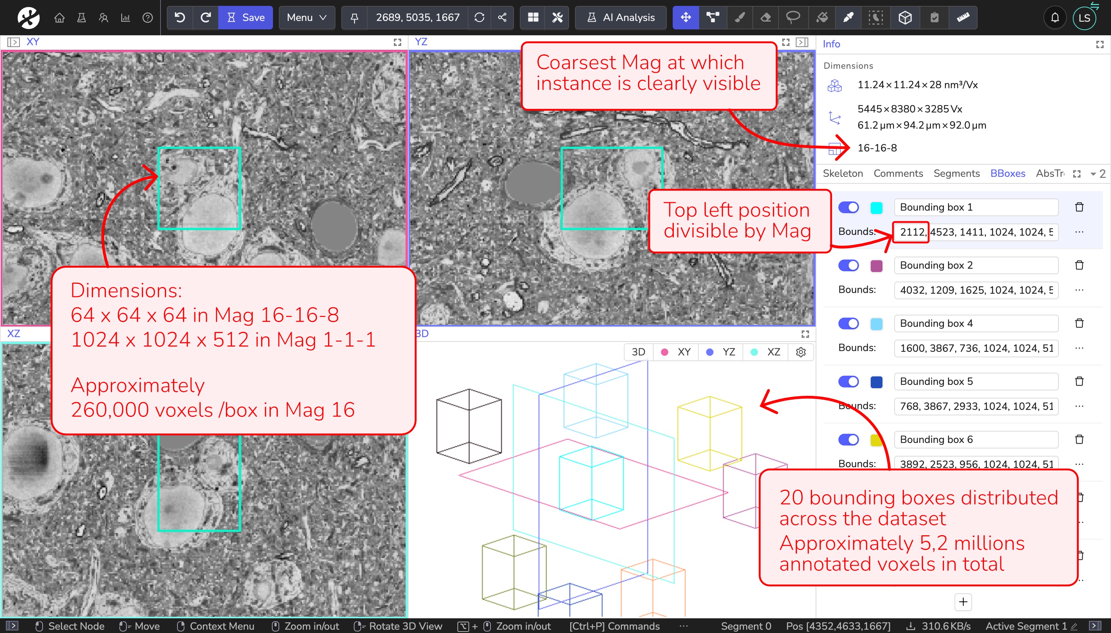Screen dimensions: 1111x633
Task: Click the Save button
Action: point(245,17)
